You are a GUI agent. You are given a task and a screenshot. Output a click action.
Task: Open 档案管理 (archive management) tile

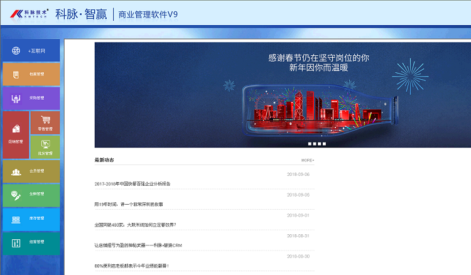click(31, 74)
